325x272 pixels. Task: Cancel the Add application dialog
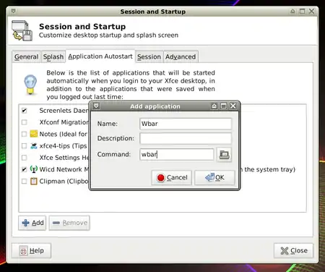pos(172,178)
